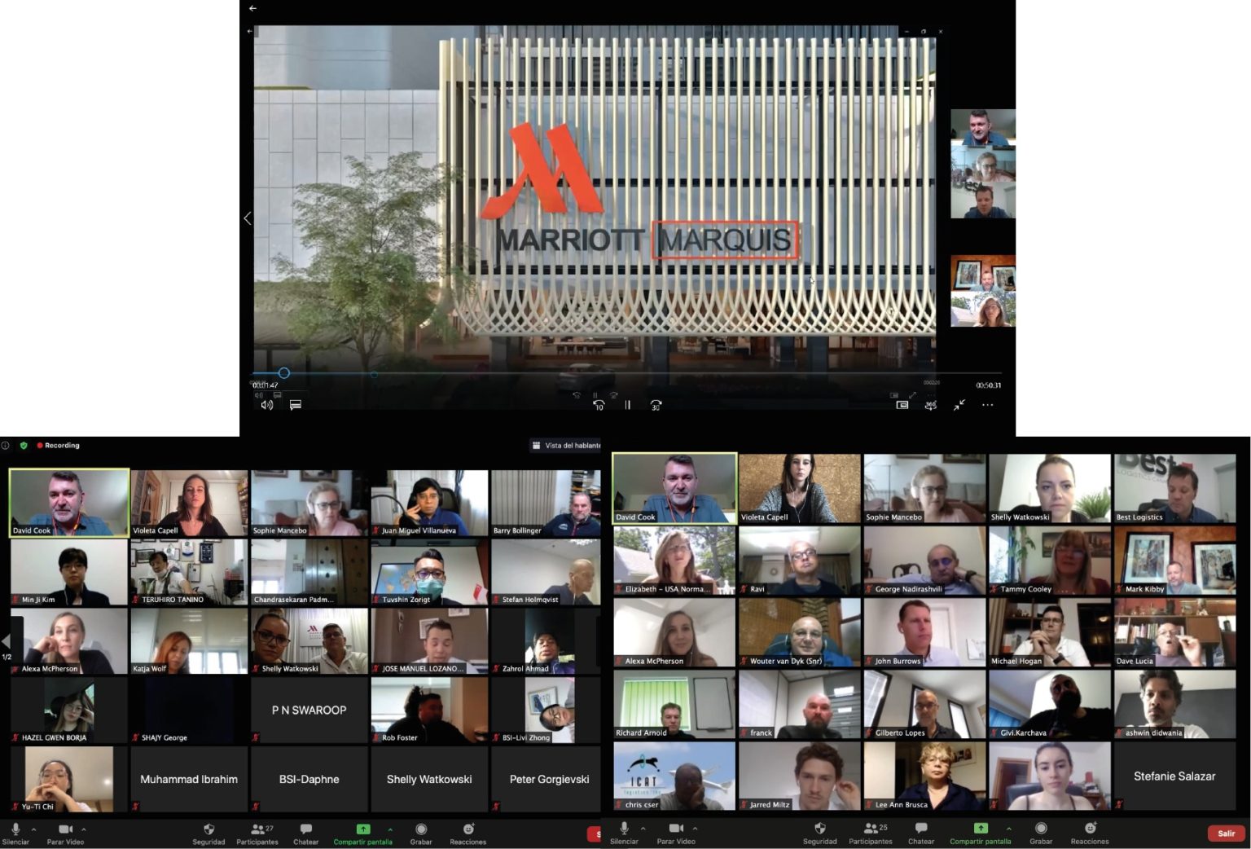Viewport: 1251px width, 849px height.
Task: Open Seguridad in right Zoom window
Action: pyautogui.click(x=820, y=833)
